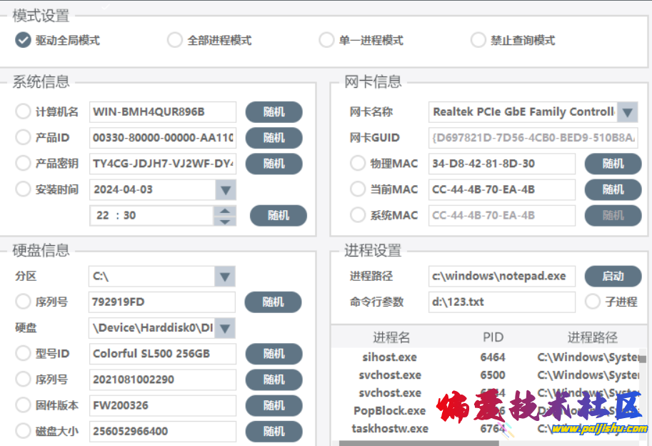Select the 全部进程模式 radio button

pyautogui.click(x=174, y=40)
